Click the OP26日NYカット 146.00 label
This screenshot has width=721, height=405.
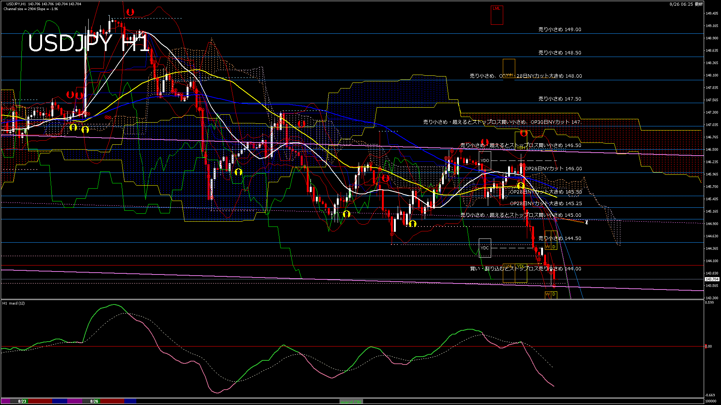click(x=553, y=168)
